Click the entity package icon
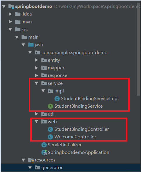Viewport: 141px width, 172px height. (x=44, y=60)
